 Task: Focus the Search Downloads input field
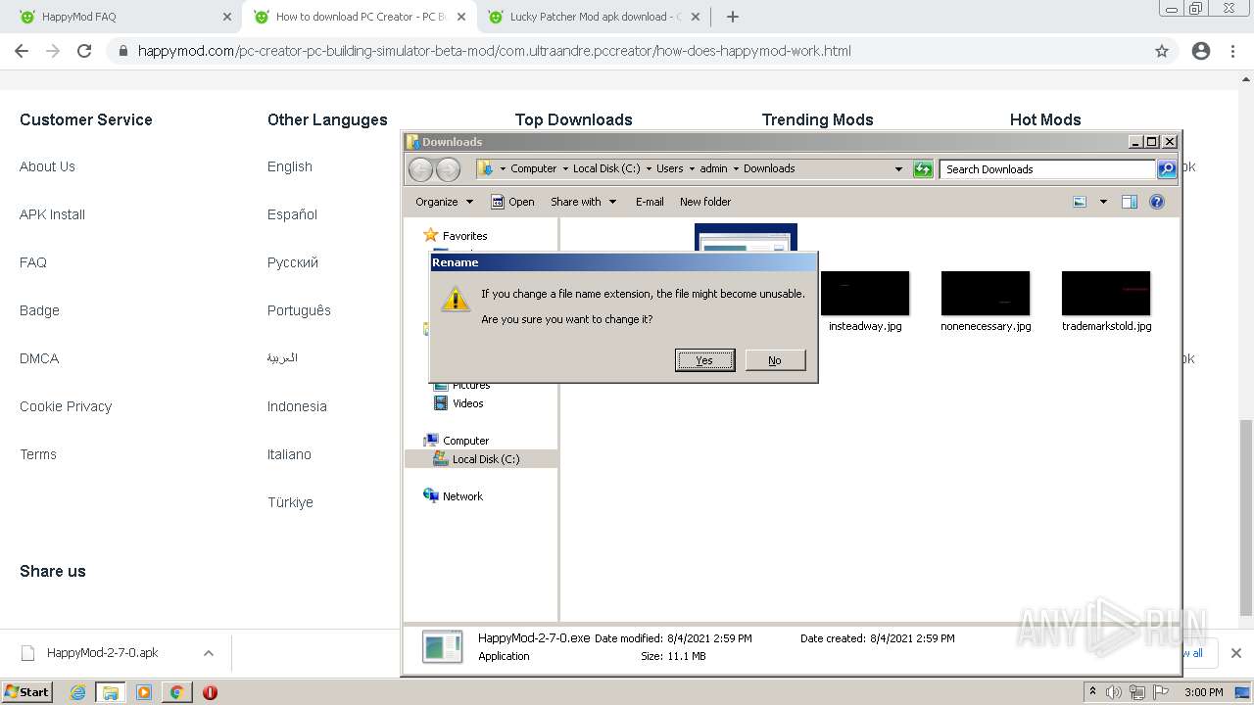click(x=1047, y=169)
